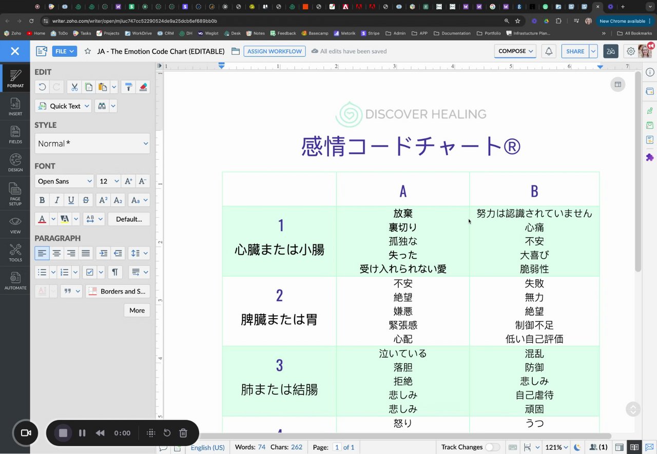657x454 pixels.
Task: Open the font size 12 dropdown
Action: (108, 181)
